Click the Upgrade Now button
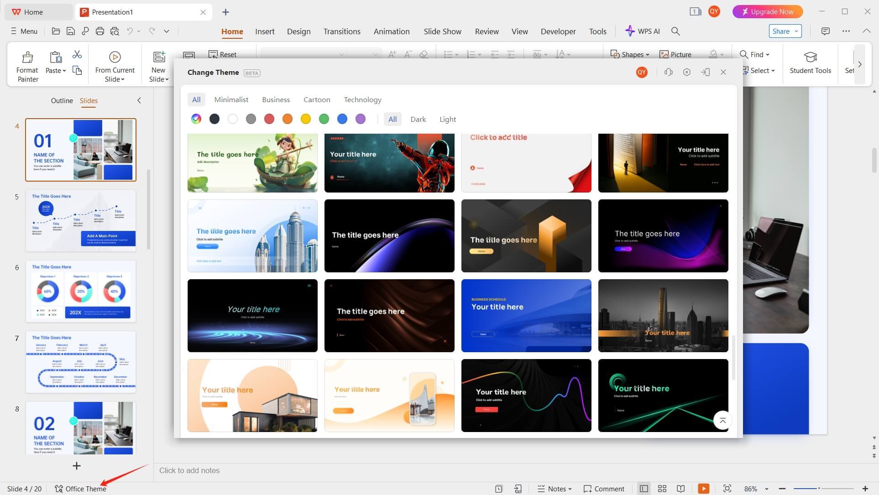The width and height of the screenshot is (879, 495). 768,11
